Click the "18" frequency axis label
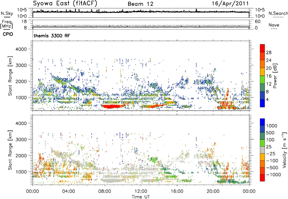Viewport: 288px width, 199px height. pyautogui.click(x=24, y=22)
